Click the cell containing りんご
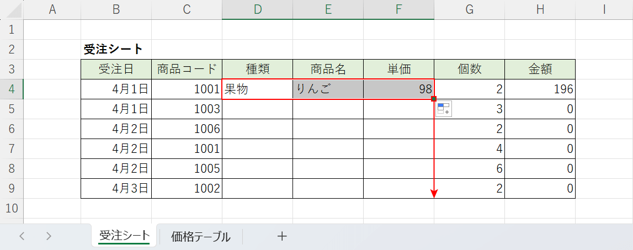The height and width of the screenshot is (250, 633). pyautogui.click(x=328, y=89)
